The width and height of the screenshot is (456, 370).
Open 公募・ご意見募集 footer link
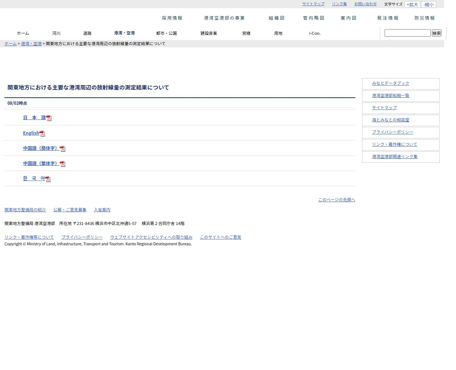70,210
